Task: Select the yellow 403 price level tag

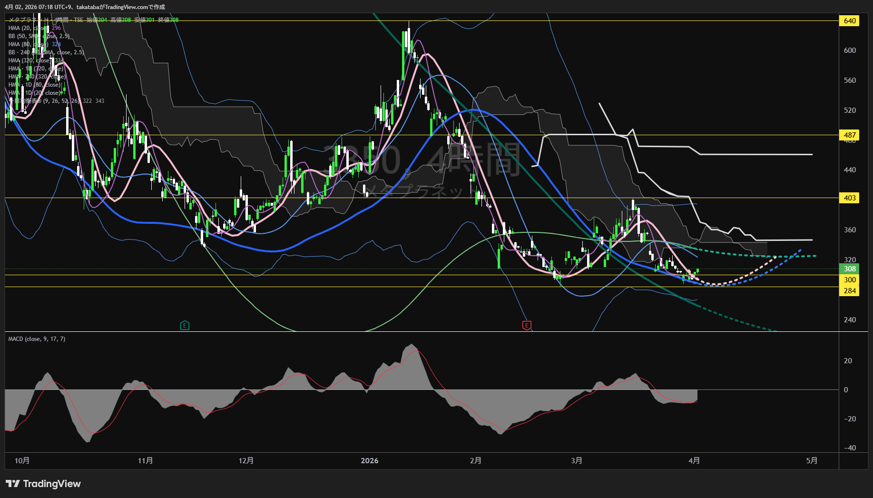Action: coord(849,198)
